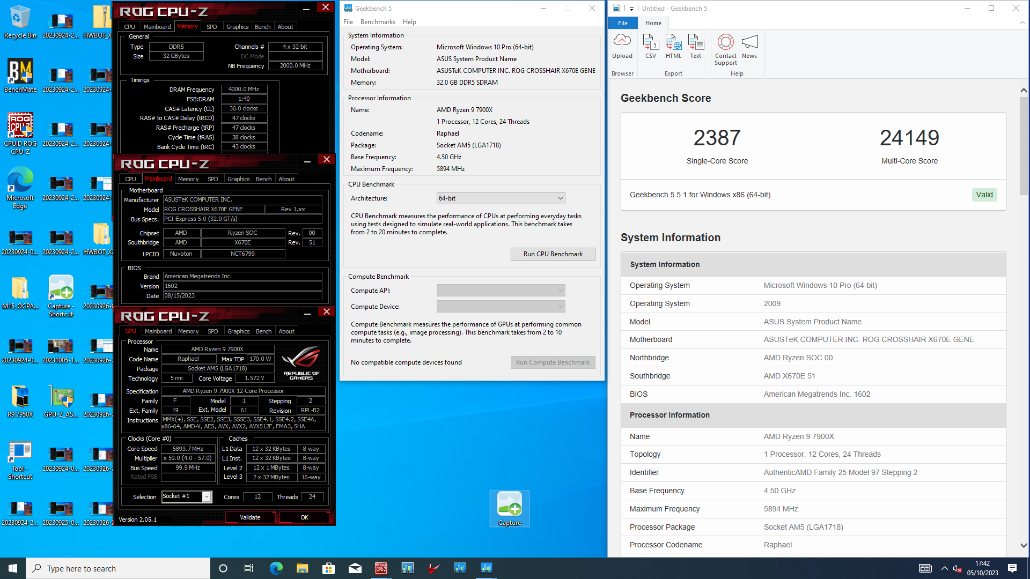Open the Recycle Bin desktop icon

point(20,23)
